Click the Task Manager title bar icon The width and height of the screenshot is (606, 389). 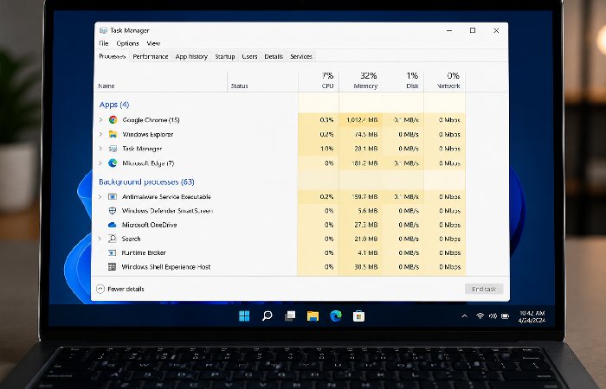click(x=103, y=30)
